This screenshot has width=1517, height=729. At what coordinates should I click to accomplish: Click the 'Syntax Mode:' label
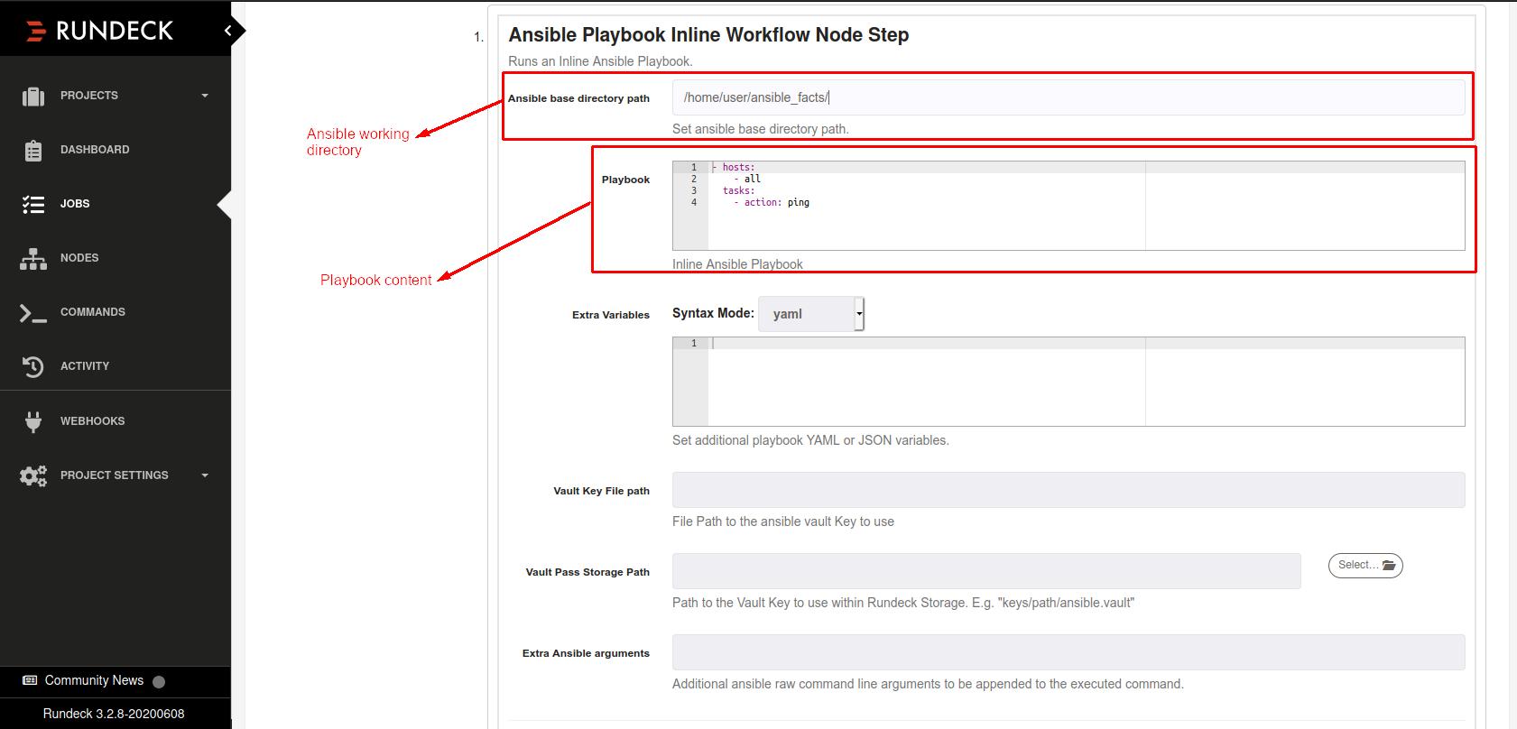coord(713,313)
